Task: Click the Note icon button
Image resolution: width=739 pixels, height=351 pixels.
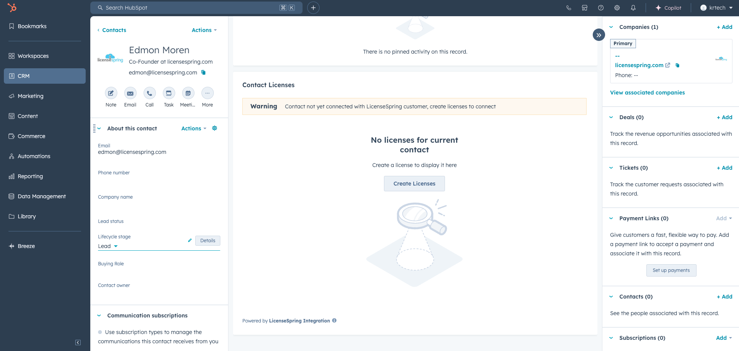Action: point(111,93)
